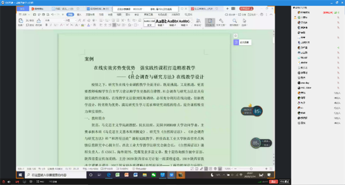Switch to the View ribbon tab
345x185 pixels.
pyautogui.click(x=119, y=15)
